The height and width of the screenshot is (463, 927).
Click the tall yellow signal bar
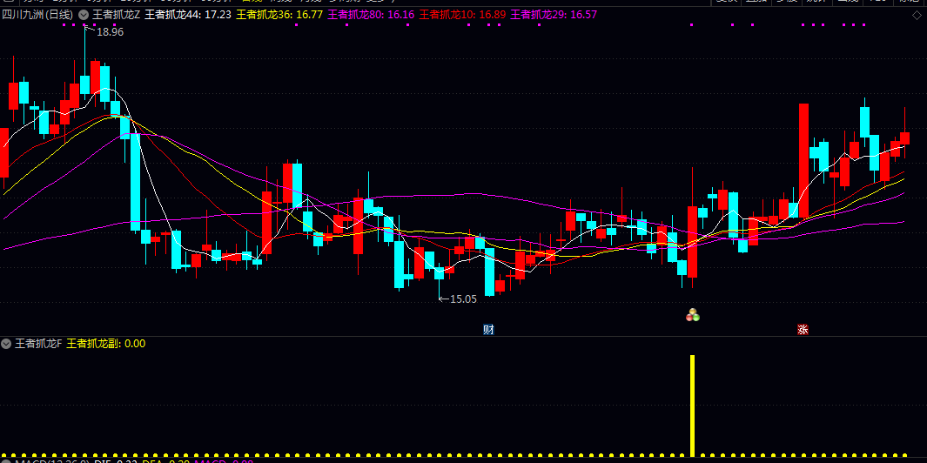click(692, 405)
